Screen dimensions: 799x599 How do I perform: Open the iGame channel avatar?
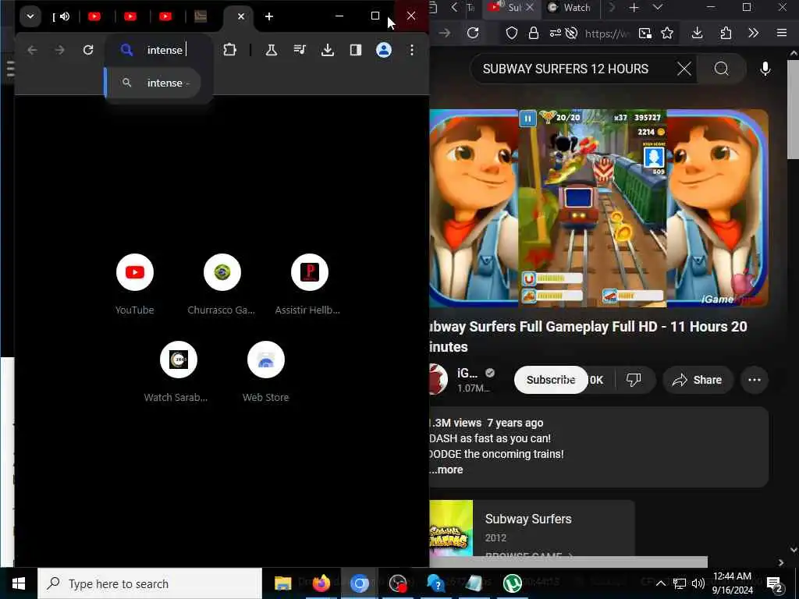click(438, 380)
